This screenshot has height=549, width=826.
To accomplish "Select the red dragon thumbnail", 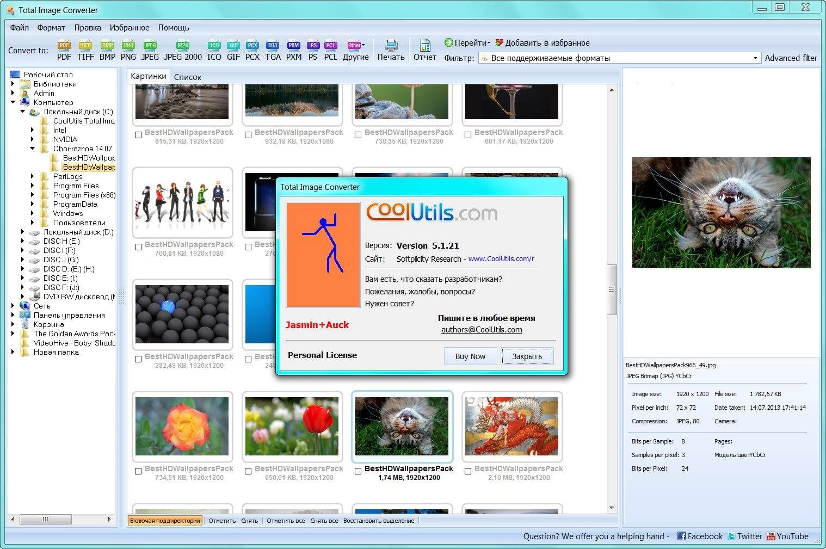I will tap(511, 426).
